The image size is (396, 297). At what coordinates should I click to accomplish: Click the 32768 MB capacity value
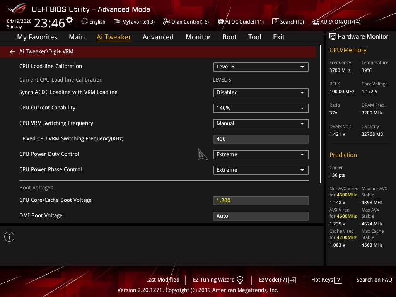click(372, 134)
